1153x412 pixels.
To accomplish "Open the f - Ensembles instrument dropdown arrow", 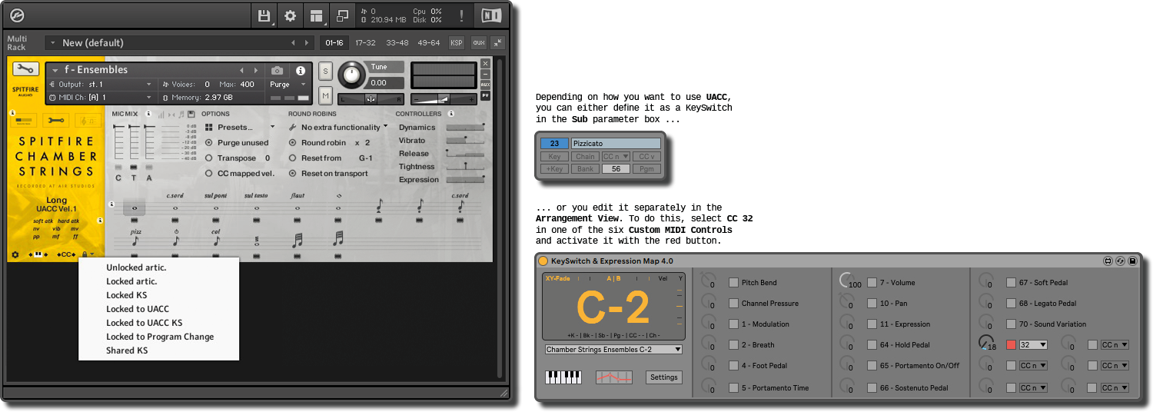I will 55,70.
